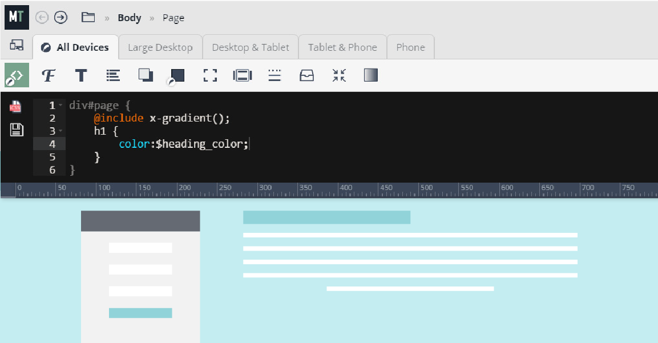This screenshot has height=343, width=658.
Task: Place cursor on '@include' keyword
Action: (119, 118)
